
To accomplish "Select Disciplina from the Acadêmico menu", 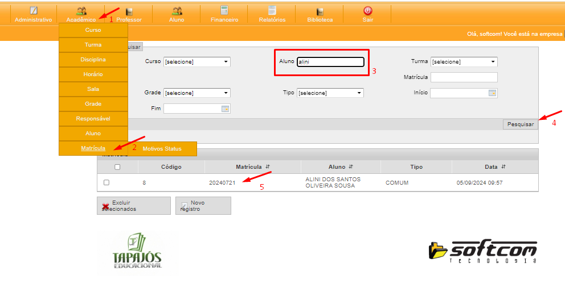I will pos(93,60).
